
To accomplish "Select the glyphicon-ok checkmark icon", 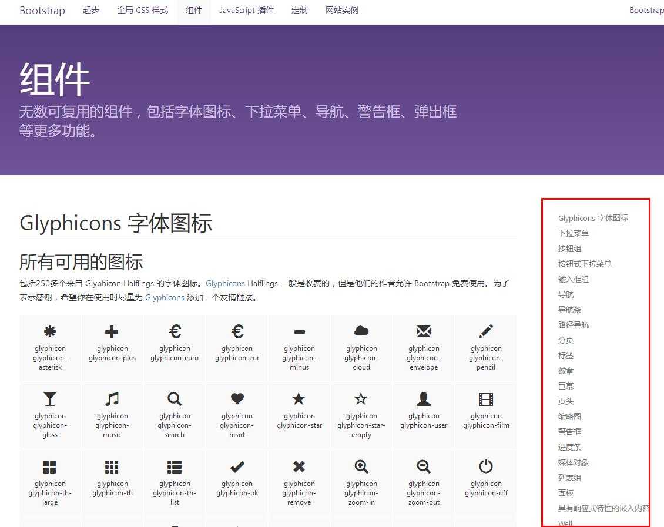I will tap(237, 466).
